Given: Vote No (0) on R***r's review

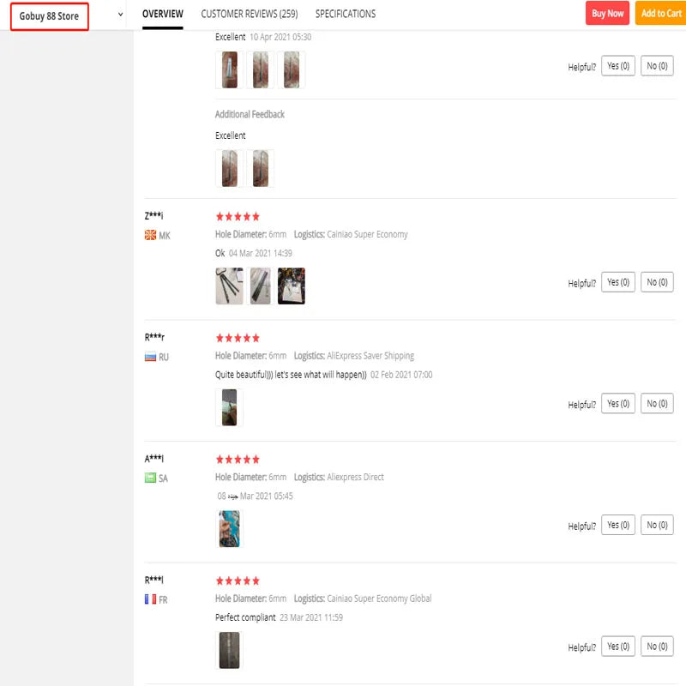Looking at the screenshot, I should (657, 403).
